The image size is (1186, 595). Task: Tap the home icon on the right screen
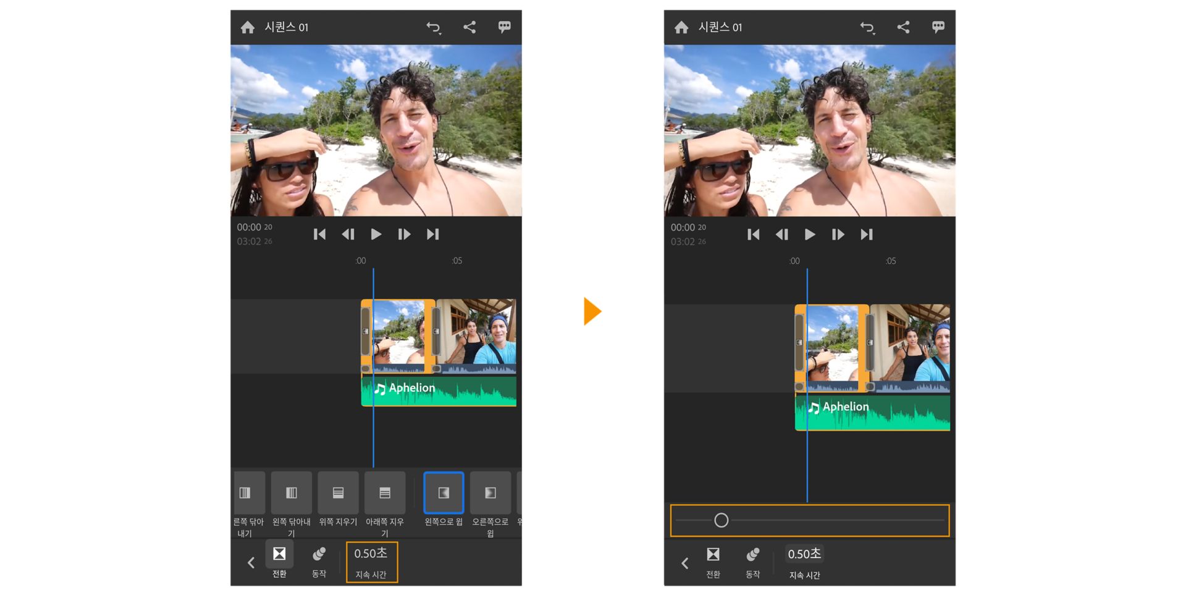click(x=681, y=27)
